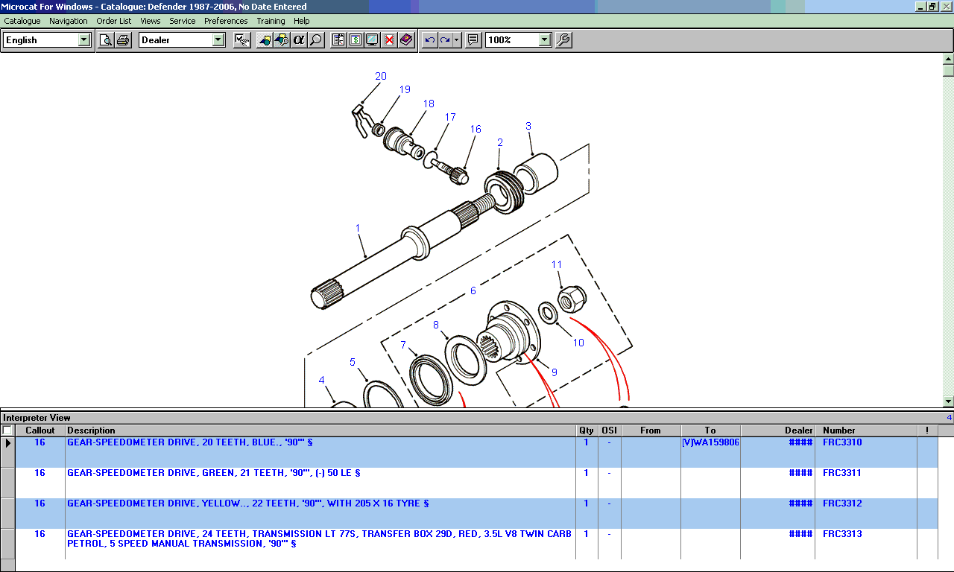This screenshot has height=572, width=954.
Task: Click the comment note toolbar icon
Action: [473, 40]
